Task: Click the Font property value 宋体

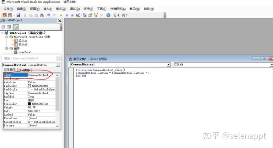Action: [41, 100]
